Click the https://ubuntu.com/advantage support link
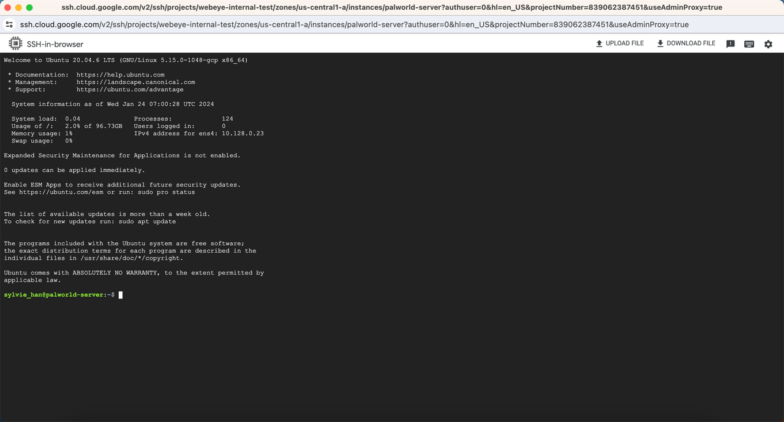Viewport: 784px width, 422px height. [x=130, y=89]
